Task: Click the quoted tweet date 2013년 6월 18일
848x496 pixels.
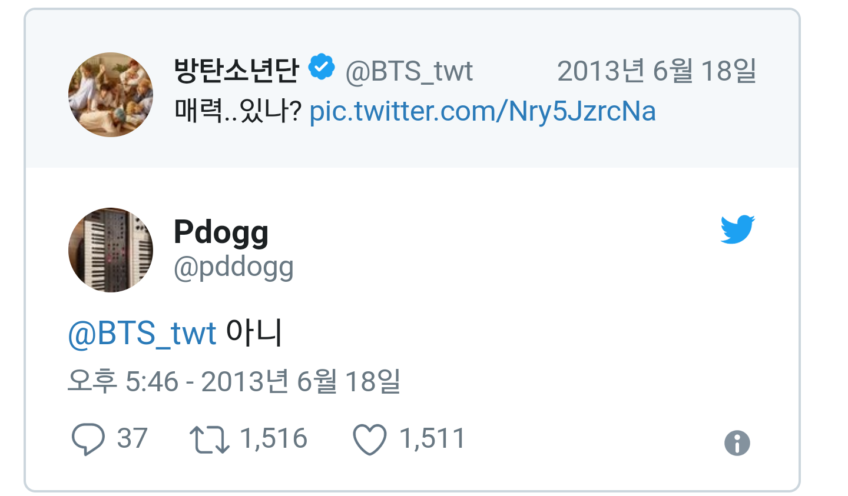Action: pos(657,71)
